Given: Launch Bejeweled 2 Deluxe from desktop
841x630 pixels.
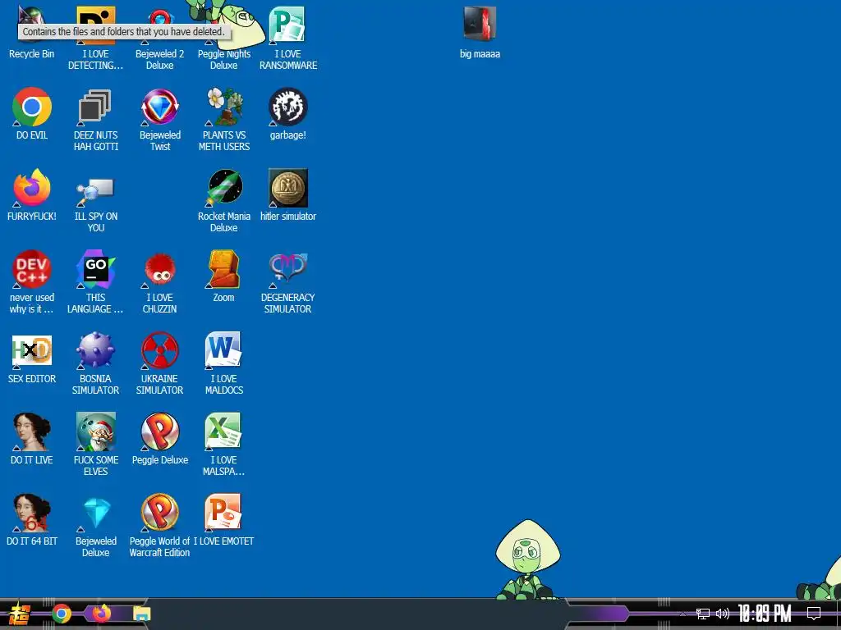Looking at the screenshot, I should (x=160, y=39).
